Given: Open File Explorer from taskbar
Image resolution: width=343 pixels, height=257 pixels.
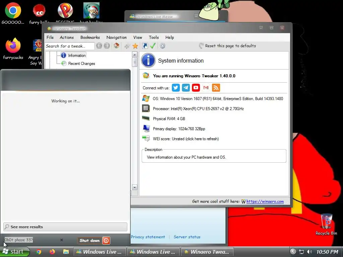Looking at the screenshot, I should 66,252.
